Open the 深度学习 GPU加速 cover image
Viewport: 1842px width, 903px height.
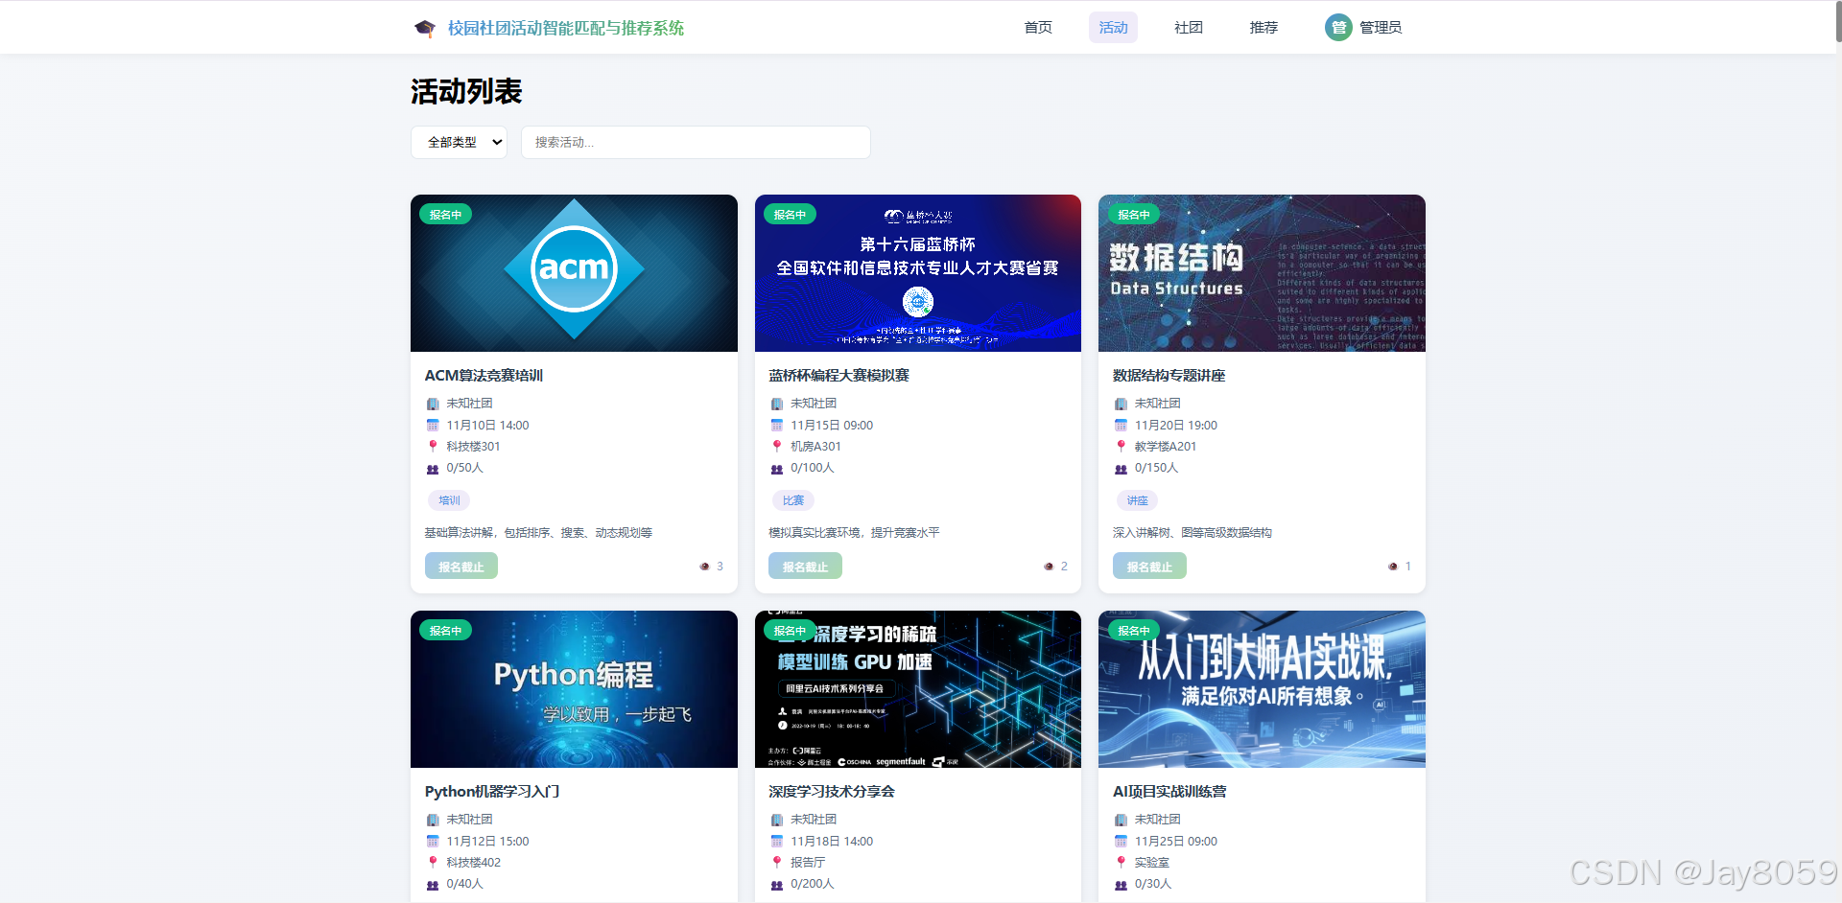tap(918, 689)
